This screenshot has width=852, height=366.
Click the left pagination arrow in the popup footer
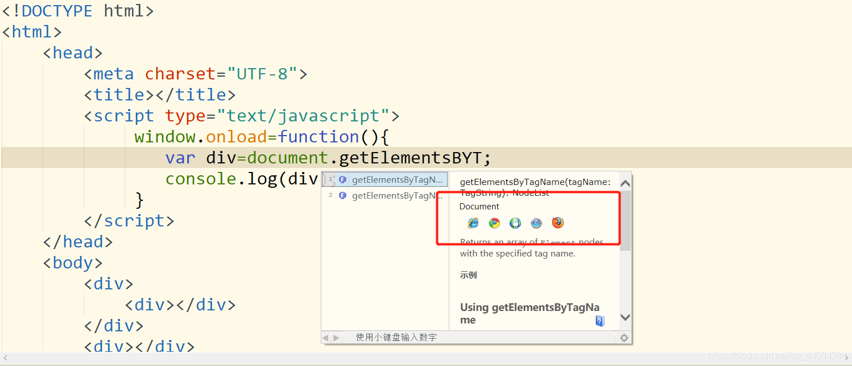(x=327, y=337)
